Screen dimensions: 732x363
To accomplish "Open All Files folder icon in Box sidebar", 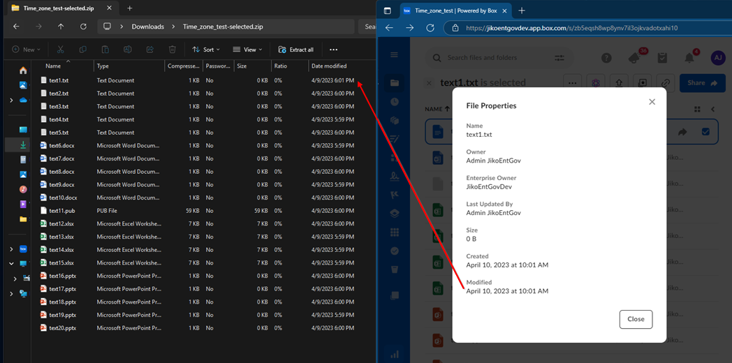I will 395,82.
